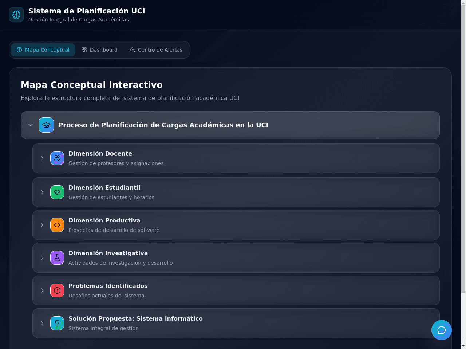The image size is (466, 349).
Task: Click the red alert Problemas icon
Action: (x=57, y=290)
